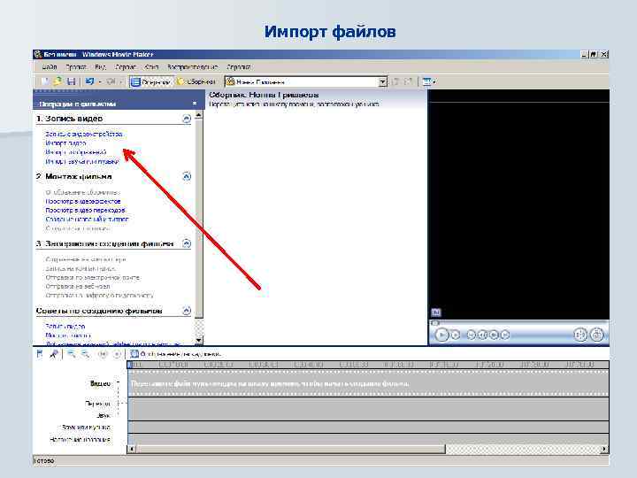Viewport: 637px width, 478px height.
Task: Collapse the 'Советы по созданию фильмов' section
Action: [187, 311]
